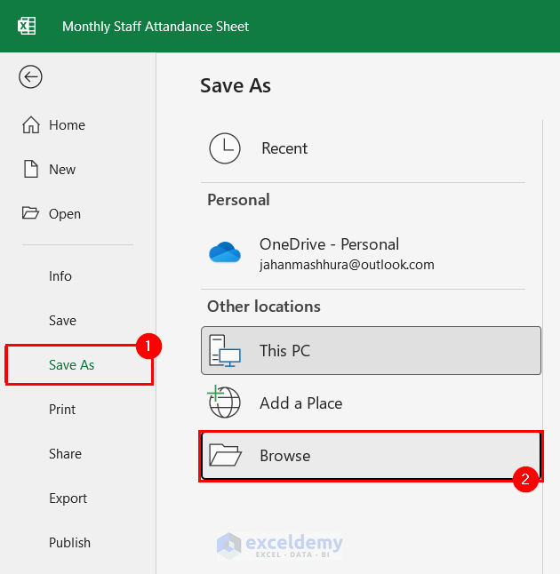Viewport: 560px width, 574px height.
Task: Click the Monthly Staff Attandance Sheet title
Action: click(156, 27)
